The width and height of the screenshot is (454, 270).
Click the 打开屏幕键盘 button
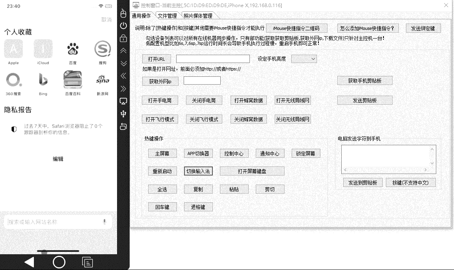tap(252, 171)
